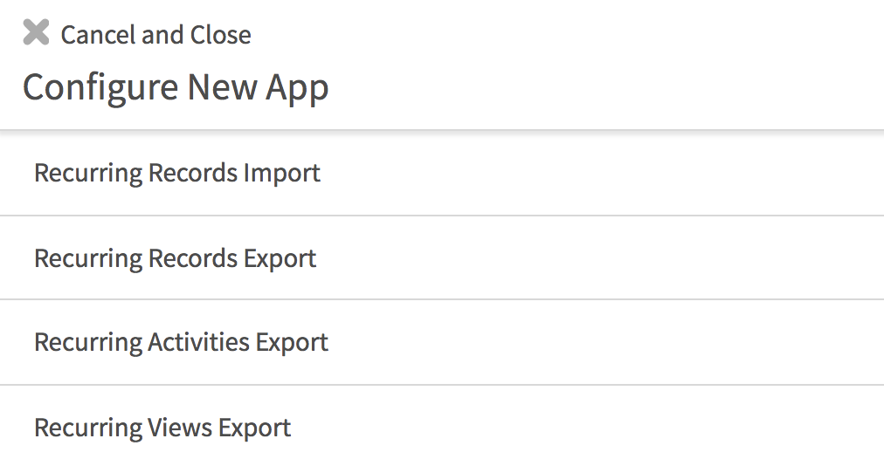Image resolution: width=884 pixels, height=466 pixels.
Task: Click the last row in the app list
Action: [162, 428]
